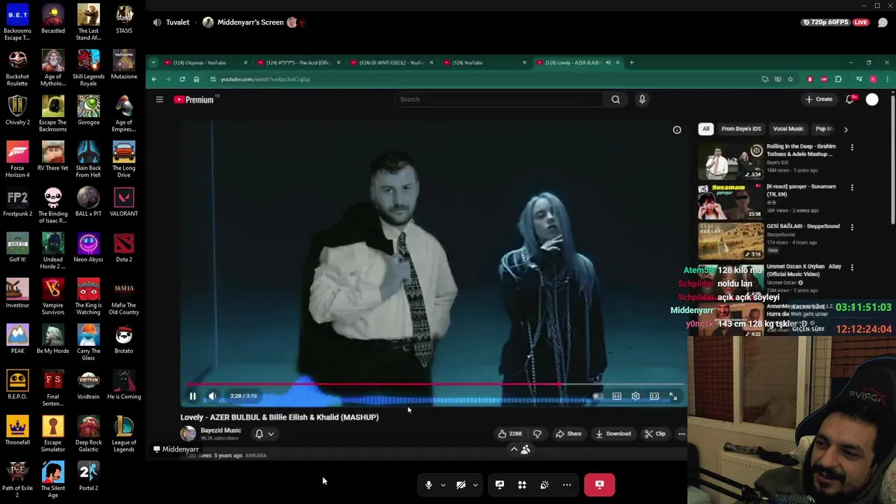This screenshot has width=896, height=504.
Task: Dislike the Lovely mashup video
Action: click(x=537, y=434)
